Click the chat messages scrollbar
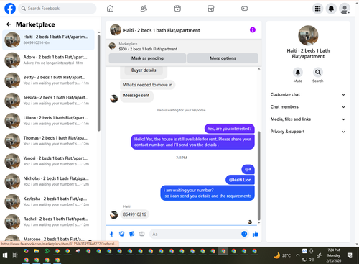 tap(258, 176)
